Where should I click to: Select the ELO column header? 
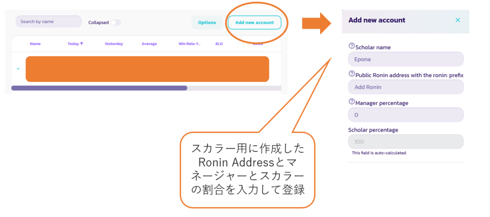(x=219, y=44)
